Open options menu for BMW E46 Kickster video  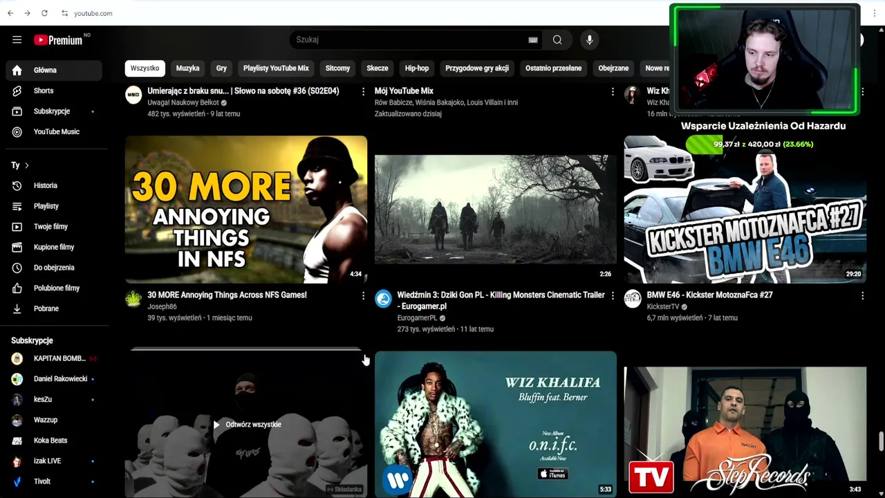tap(862, 296)
